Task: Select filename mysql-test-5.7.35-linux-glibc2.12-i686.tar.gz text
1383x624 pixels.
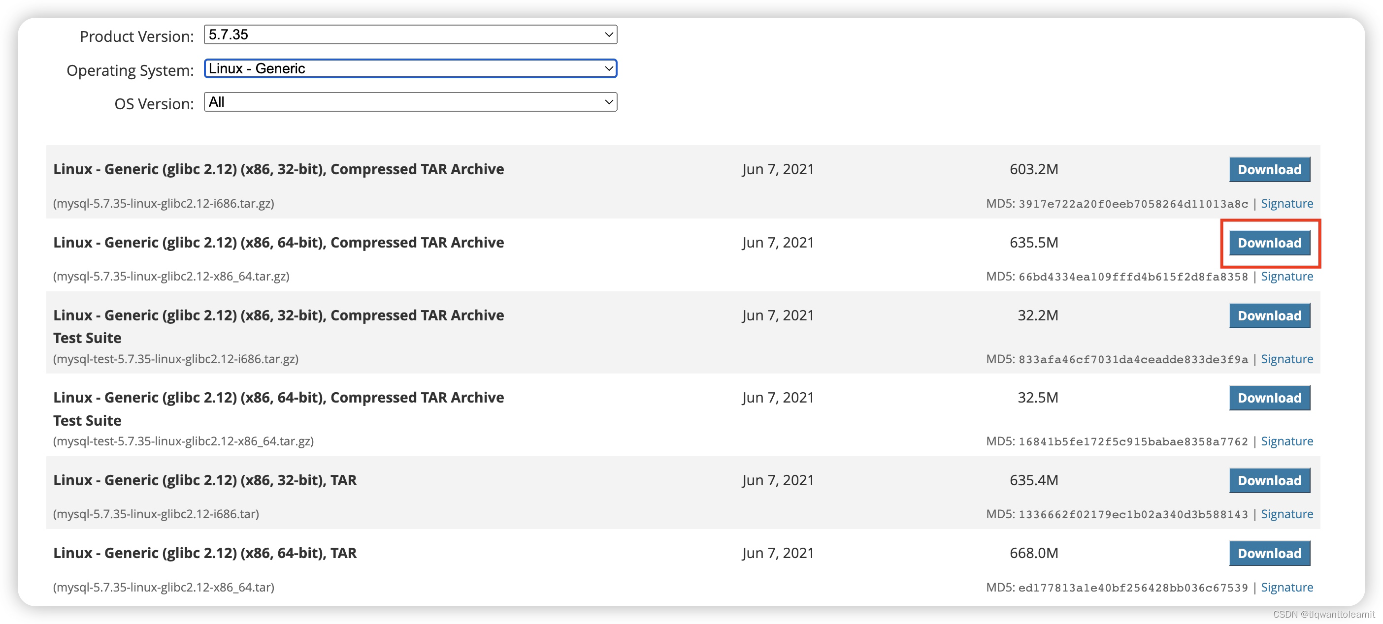Action: [x=175, y=359]
